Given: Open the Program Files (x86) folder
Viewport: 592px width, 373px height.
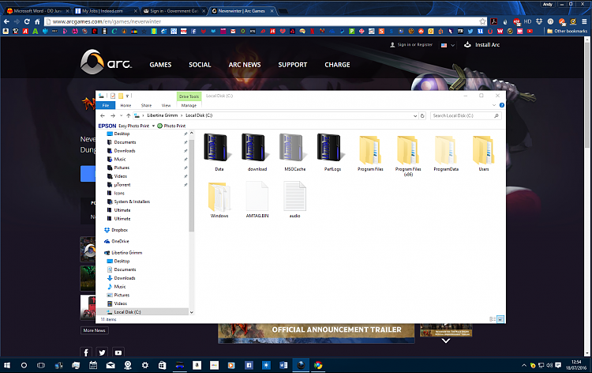Looking at the screenshot, I should click(408, 150).
